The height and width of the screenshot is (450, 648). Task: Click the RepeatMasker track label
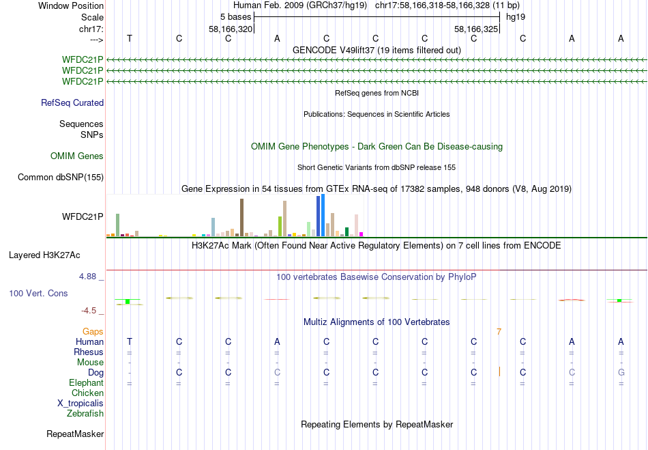[x=75, y=434]
